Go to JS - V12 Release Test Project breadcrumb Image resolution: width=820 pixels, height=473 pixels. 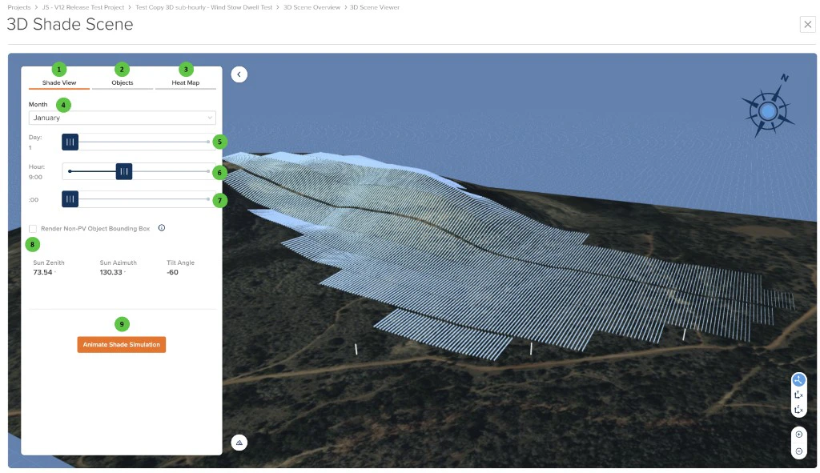[x=82, y=7]
